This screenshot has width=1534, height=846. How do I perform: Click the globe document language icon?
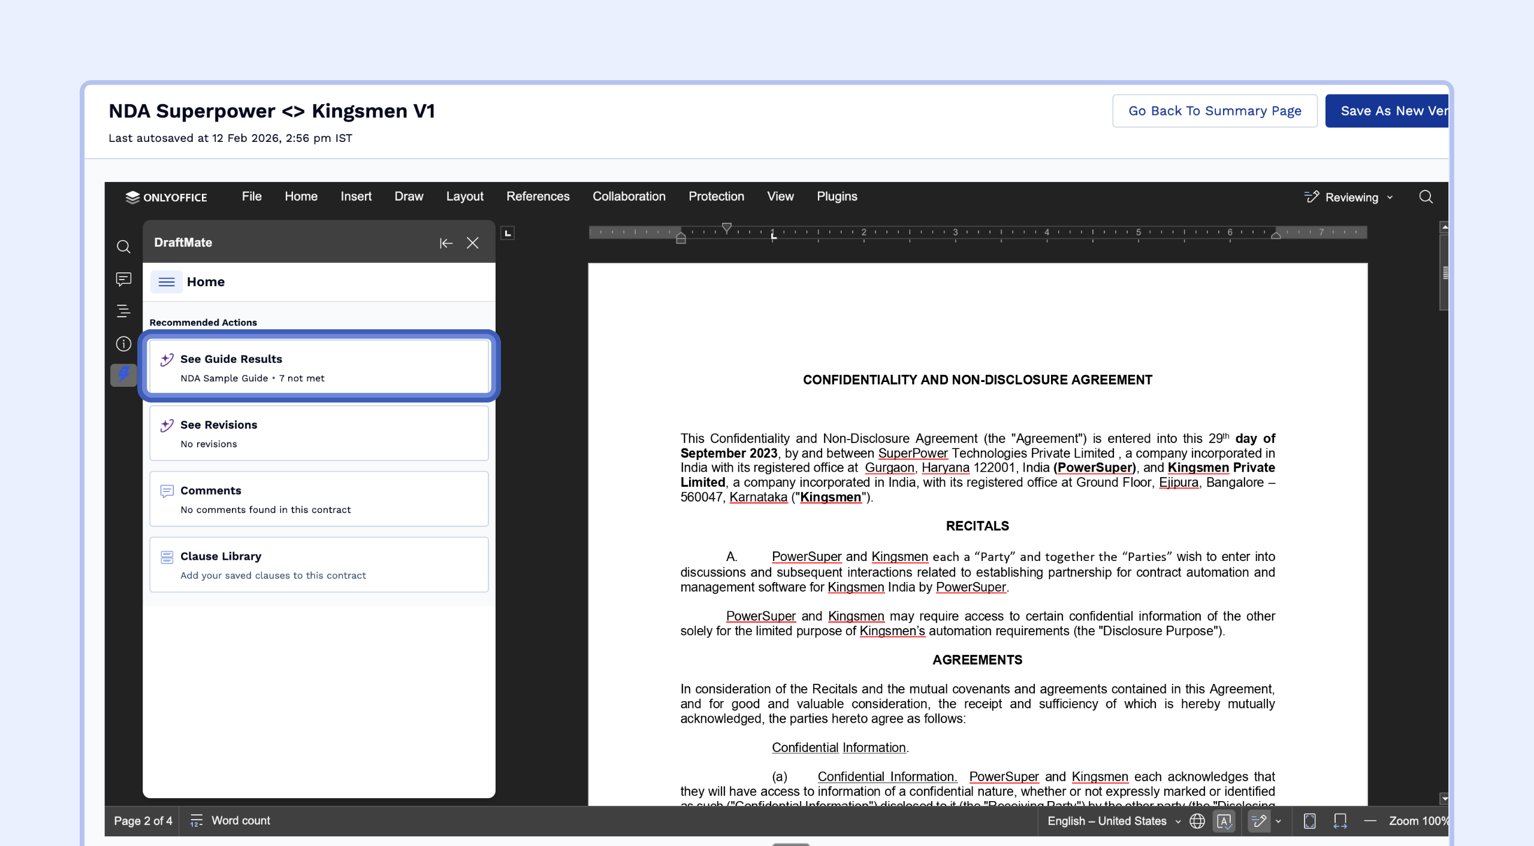(x=1197, y=821)
